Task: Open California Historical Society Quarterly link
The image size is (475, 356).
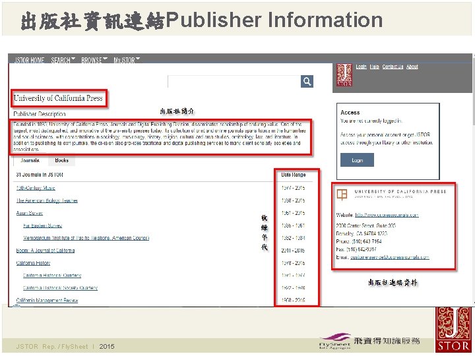Action: [x=60, y=287]
